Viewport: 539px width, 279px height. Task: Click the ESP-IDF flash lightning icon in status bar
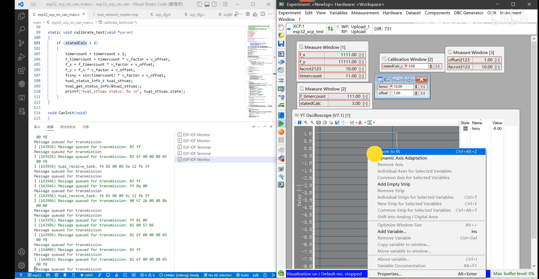click(x=100, y=275)
